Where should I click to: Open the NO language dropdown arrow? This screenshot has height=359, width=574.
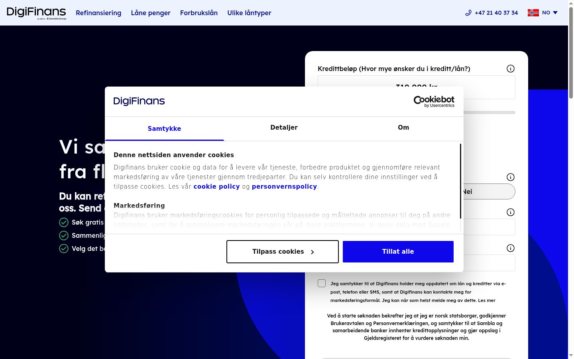[x=555, y=13]
